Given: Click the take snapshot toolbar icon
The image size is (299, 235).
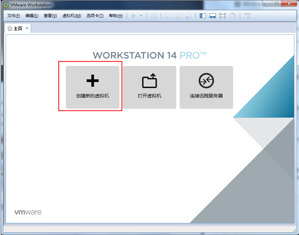Looking at the screenshot, I should pos(168,16).
